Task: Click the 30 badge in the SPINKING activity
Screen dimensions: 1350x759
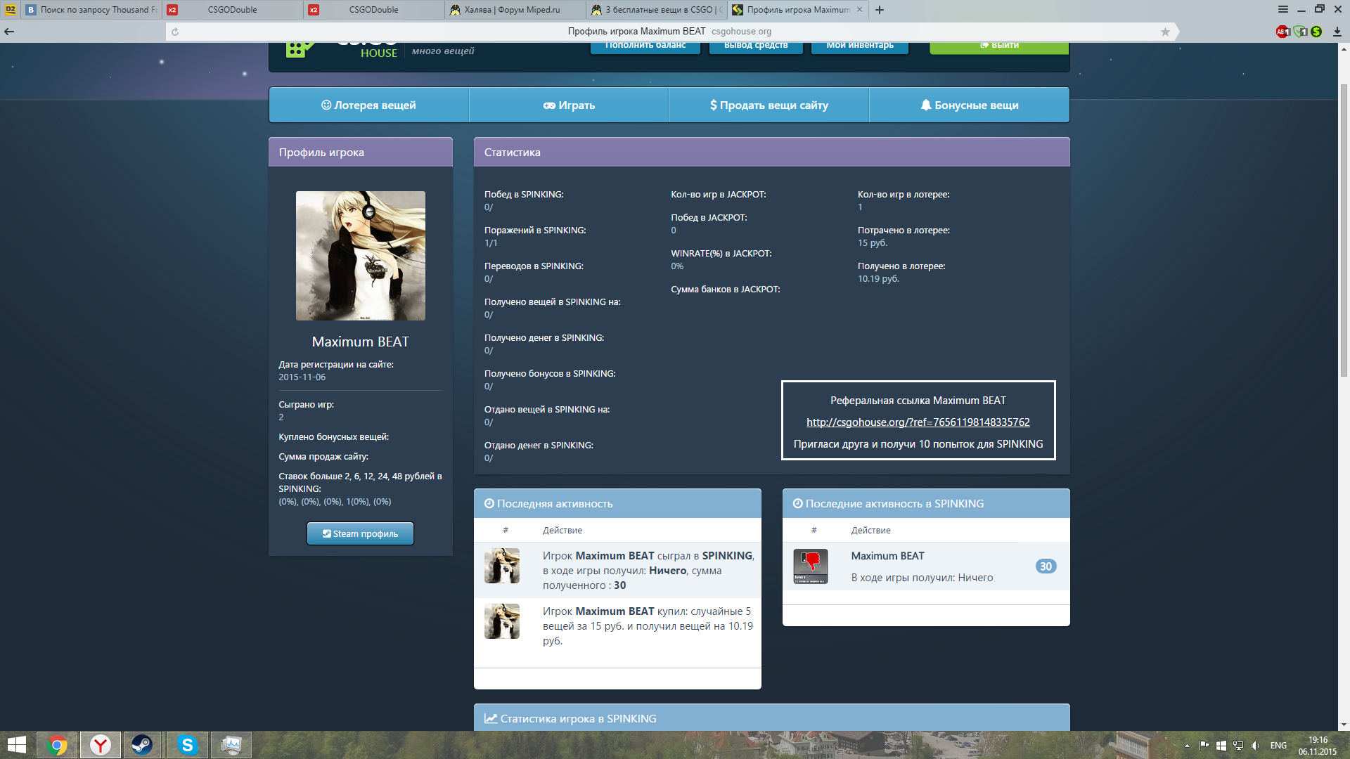Action: click(1046, 566)
